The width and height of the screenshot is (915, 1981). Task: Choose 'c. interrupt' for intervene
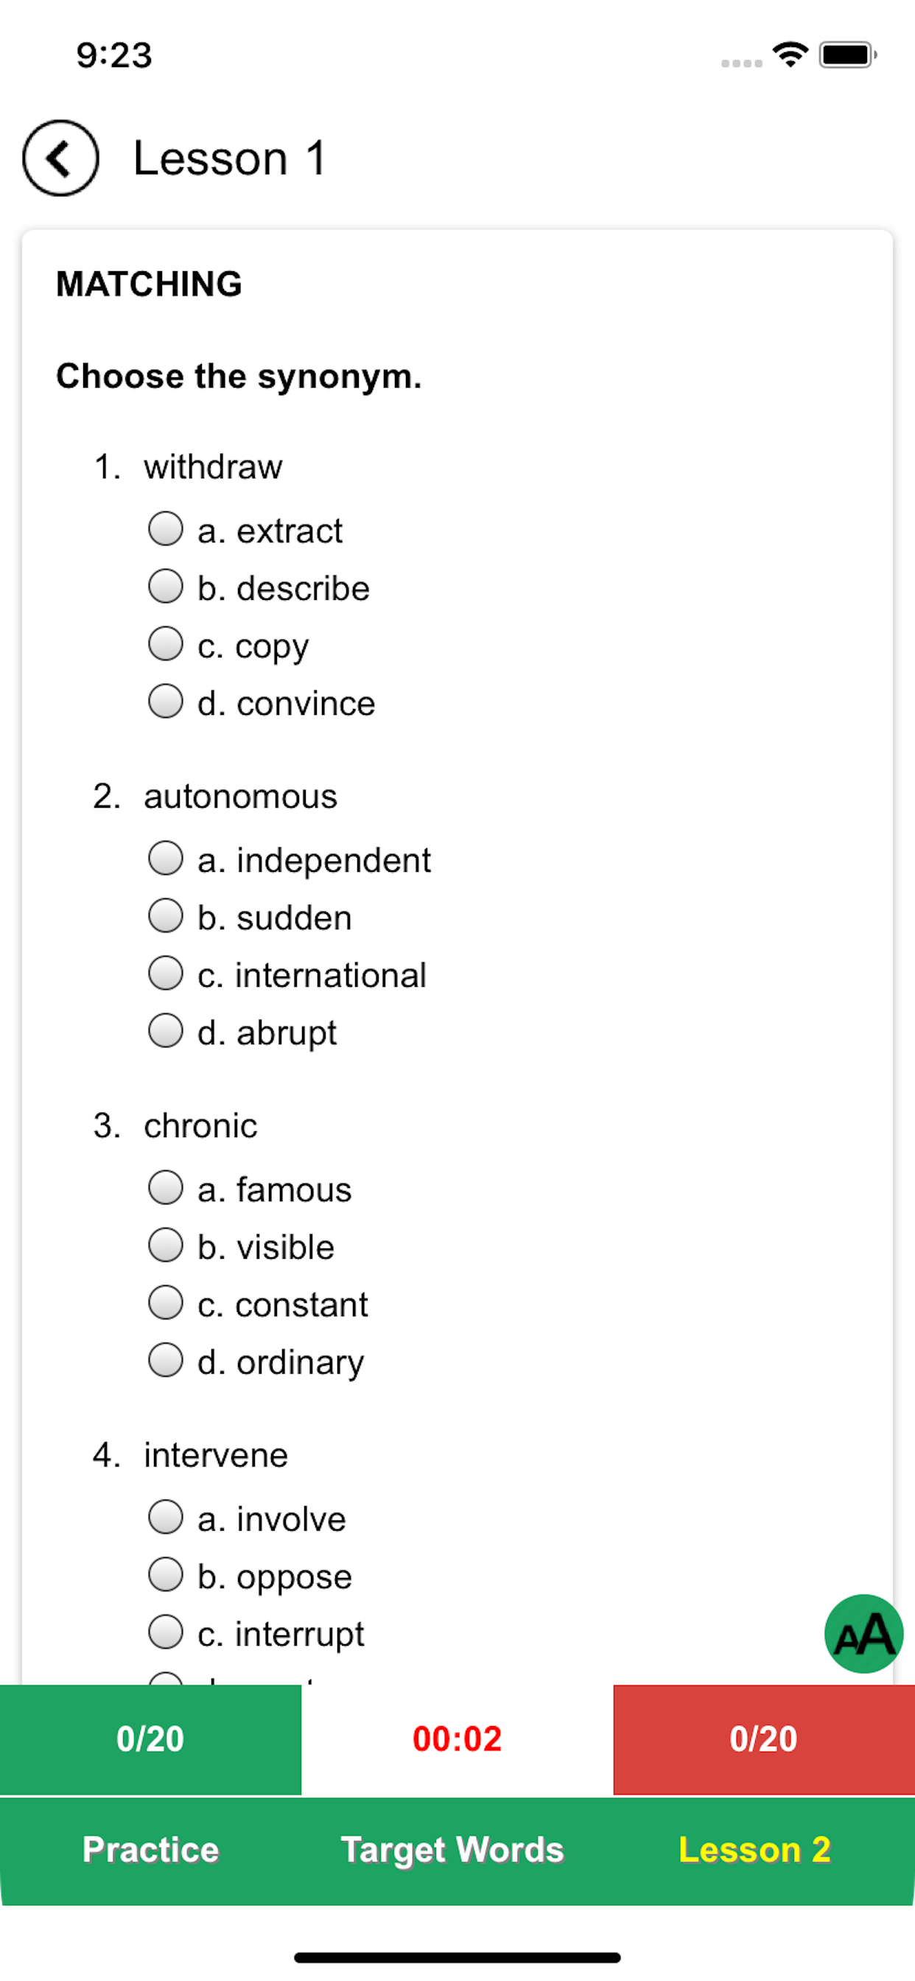click(165, 1632)
